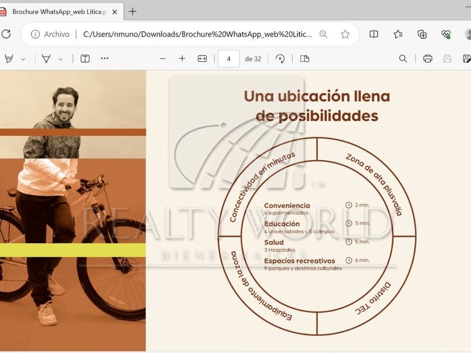This screenshot has height=353, width=471.
Task: Open browser essentials heart icon
Action: (446, 34)
